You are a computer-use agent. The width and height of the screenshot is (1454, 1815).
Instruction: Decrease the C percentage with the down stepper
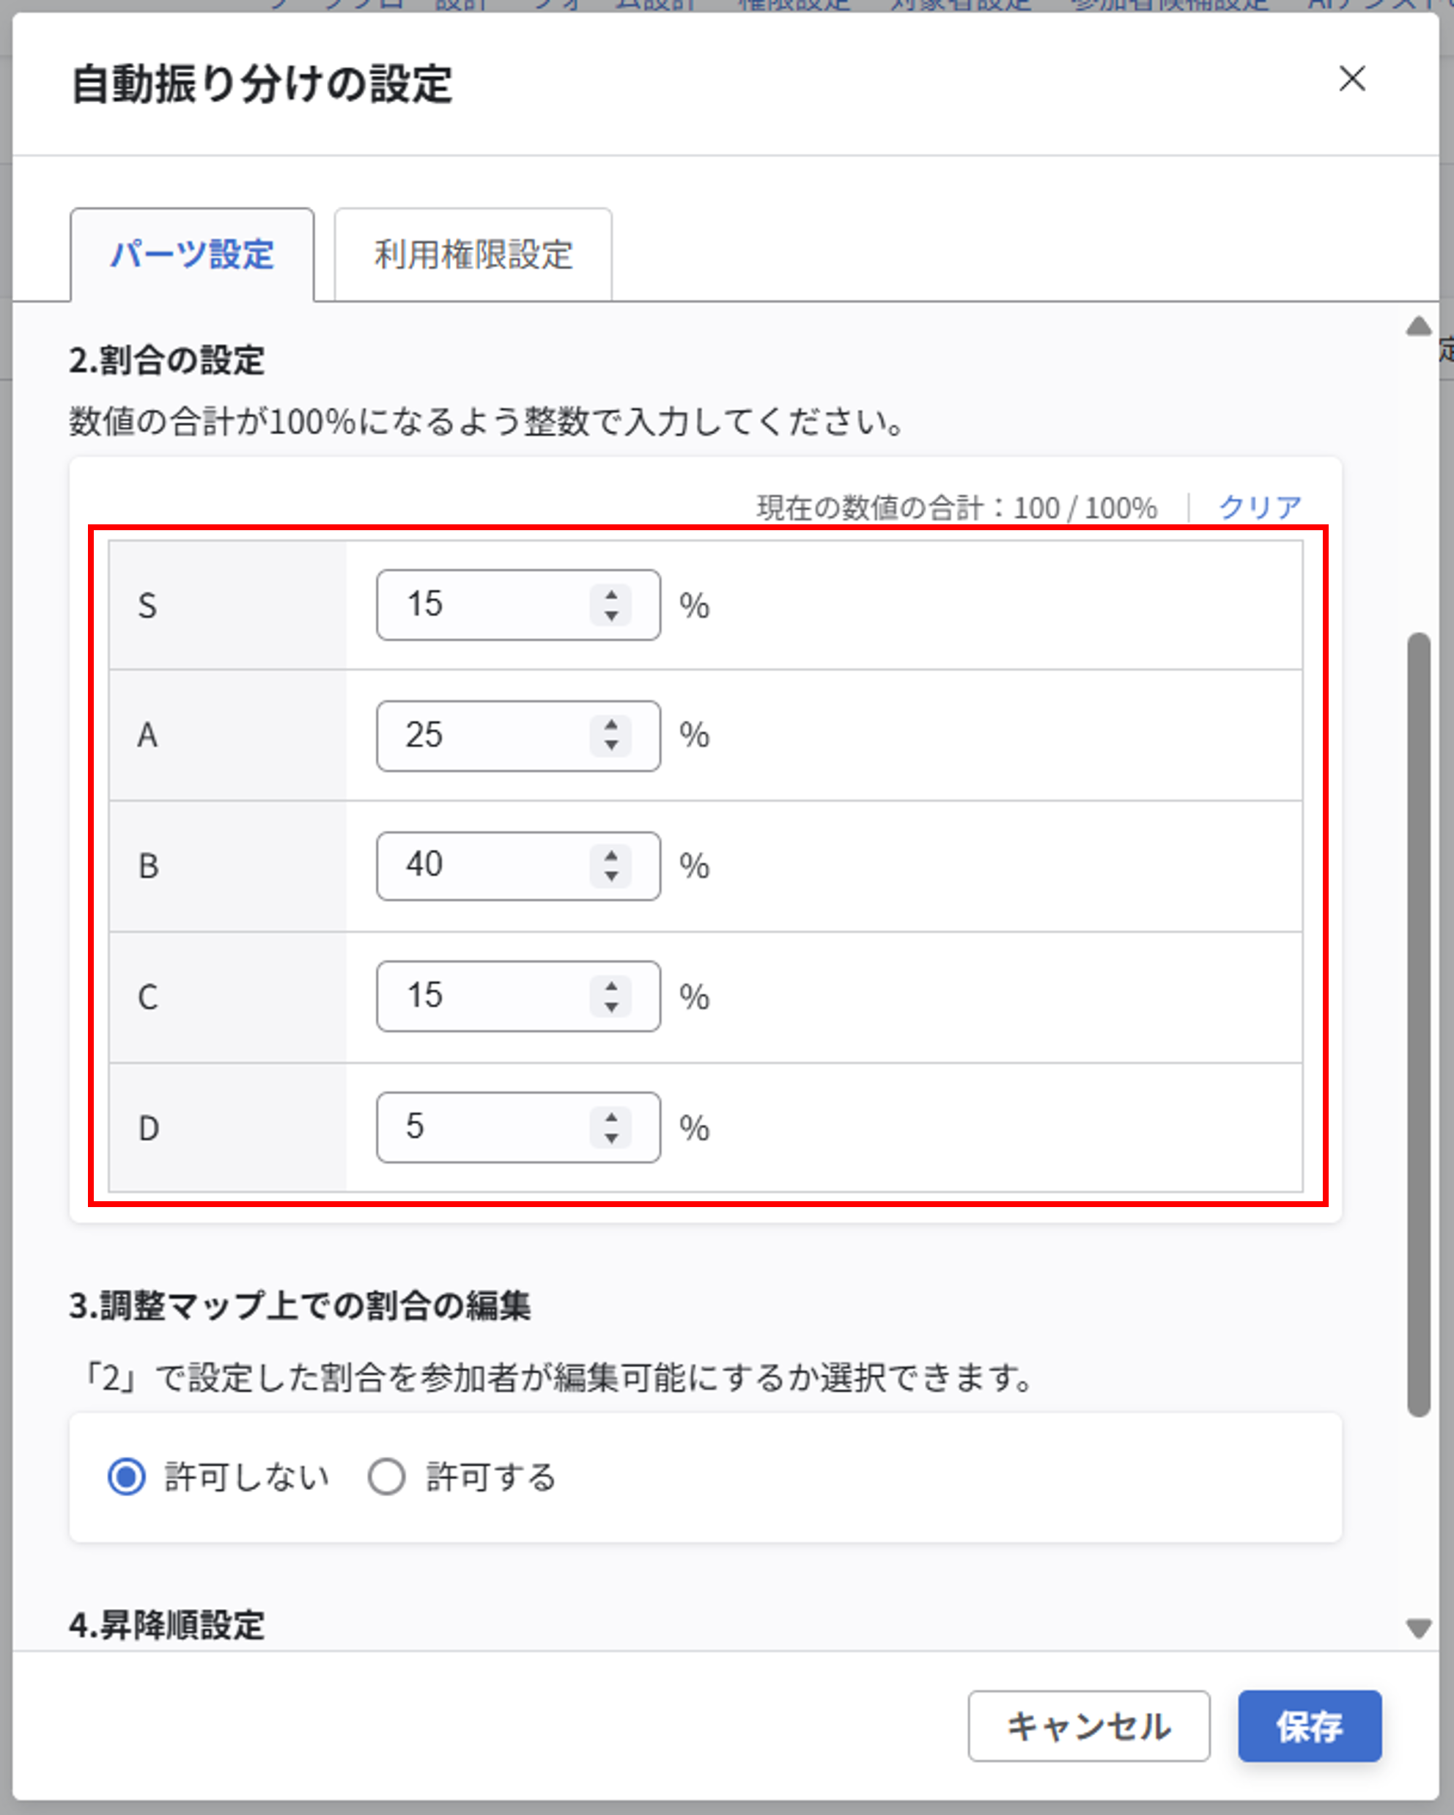click(612, 1008)
